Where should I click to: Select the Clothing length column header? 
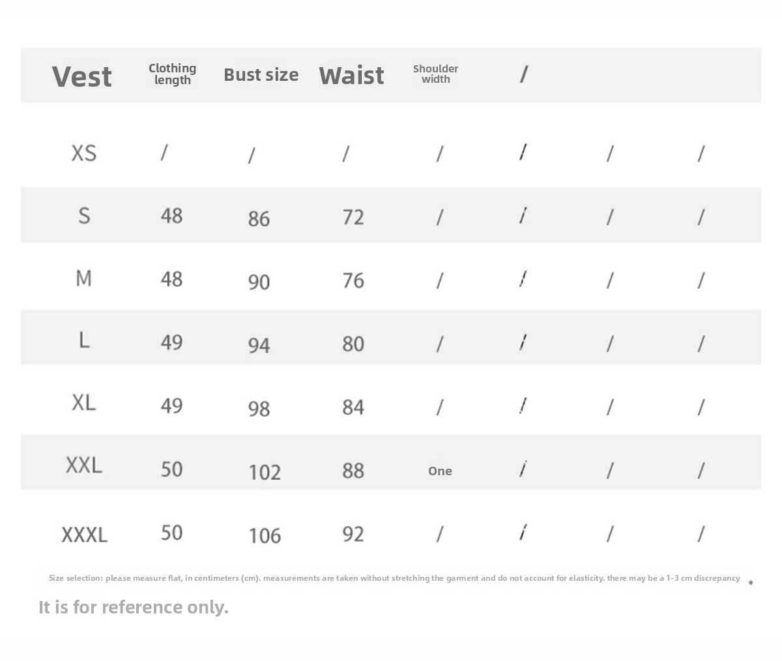point(172,74)
